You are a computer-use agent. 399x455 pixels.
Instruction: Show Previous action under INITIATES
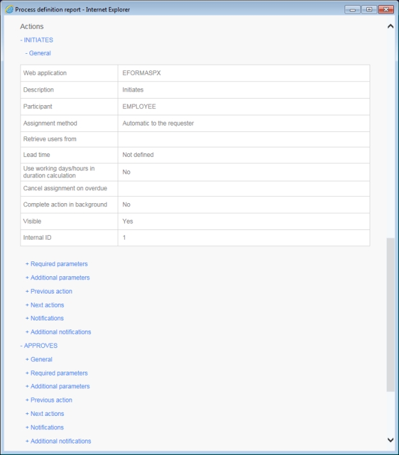[49, 292]
